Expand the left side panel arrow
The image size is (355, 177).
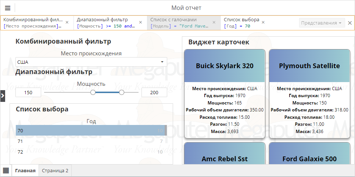point(3,96)
